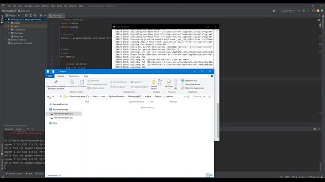
Task: Expand the Текстуры folder in project tree
Action: click(9, 33)
